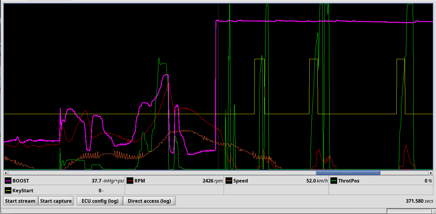Select the RPM channel label

(140, 181)
